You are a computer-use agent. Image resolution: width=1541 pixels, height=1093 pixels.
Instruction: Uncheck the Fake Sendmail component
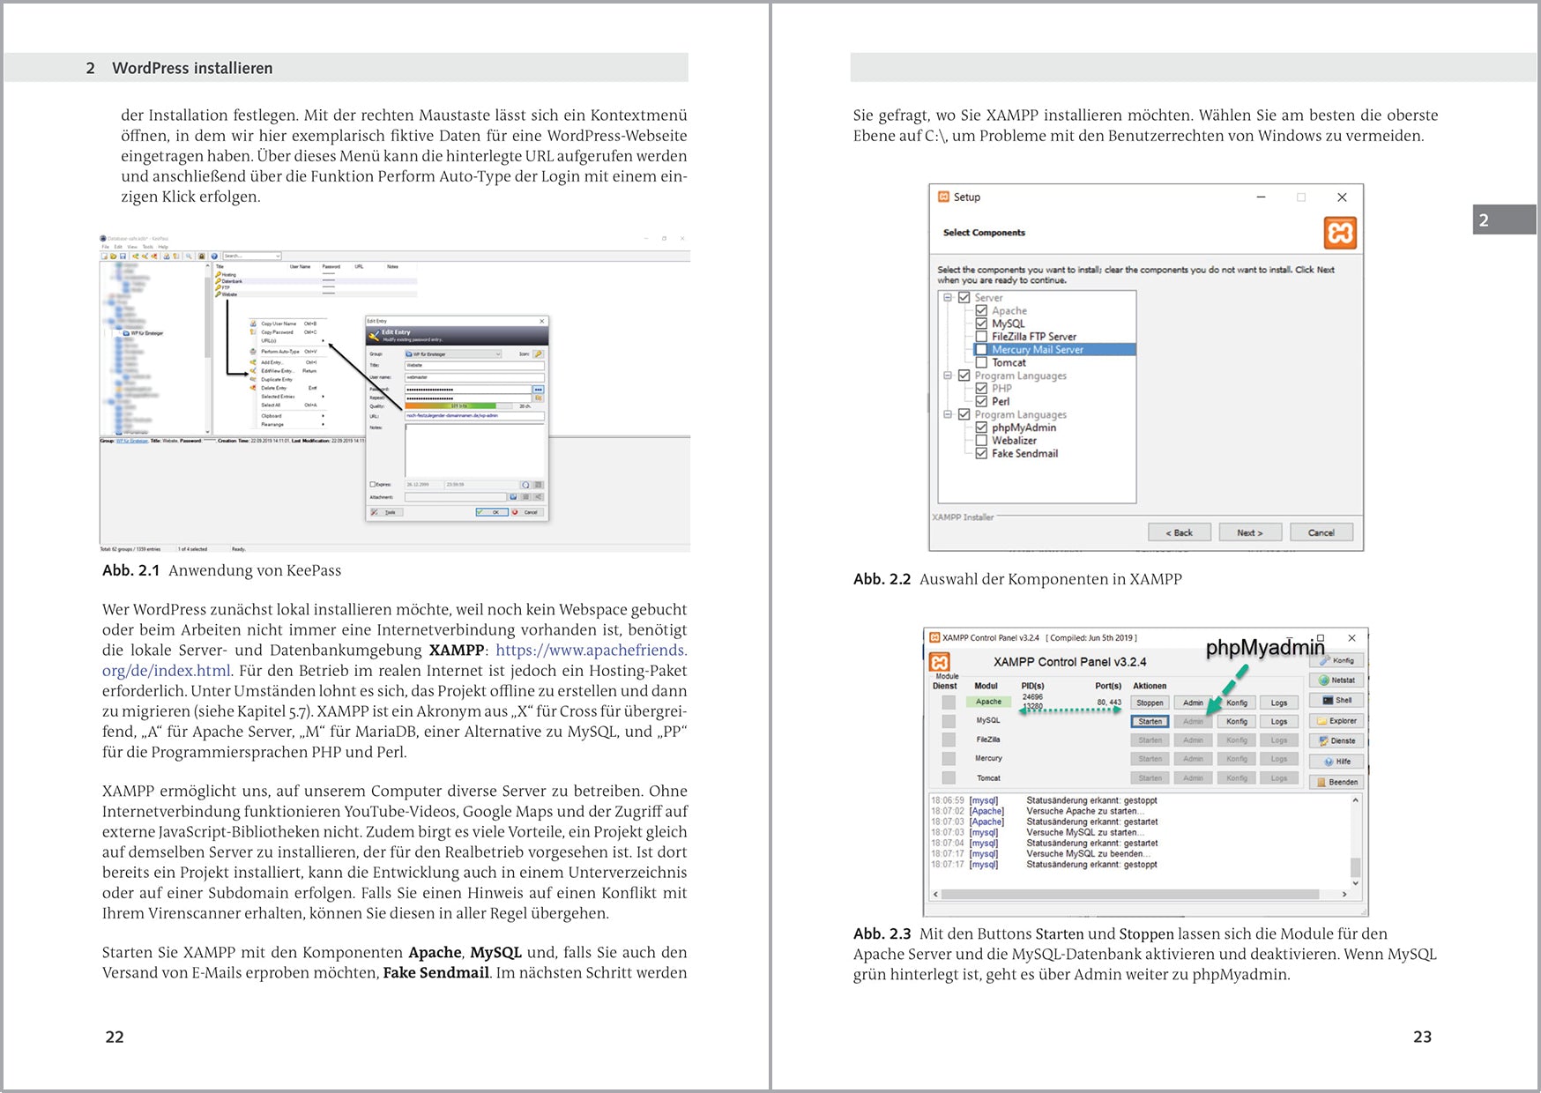pyautogui.click(x=981, y=453)
